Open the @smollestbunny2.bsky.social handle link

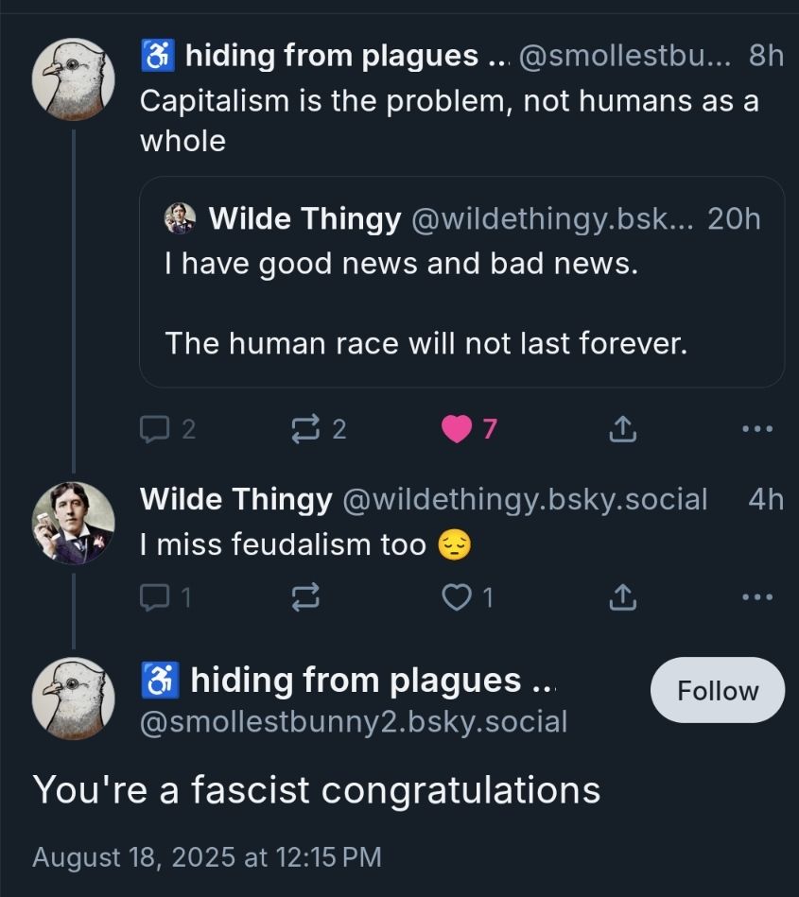[x=354, y=722]
